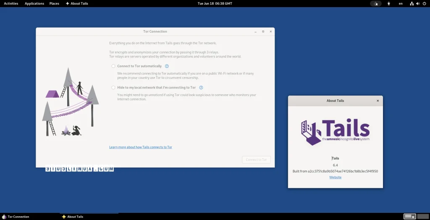Click the volume speaker icon

click(418, 3)
